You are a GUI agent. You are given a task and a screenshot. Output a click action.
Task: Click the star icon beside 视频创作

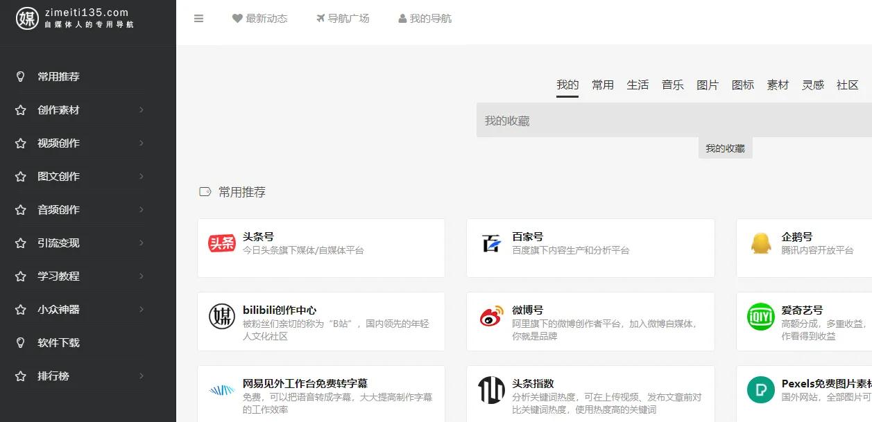point(21,143)
